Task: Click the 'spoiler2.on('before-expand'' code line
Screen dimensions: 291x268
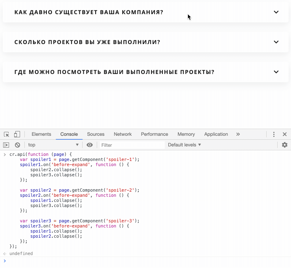Action: click(x=74, y=195)
